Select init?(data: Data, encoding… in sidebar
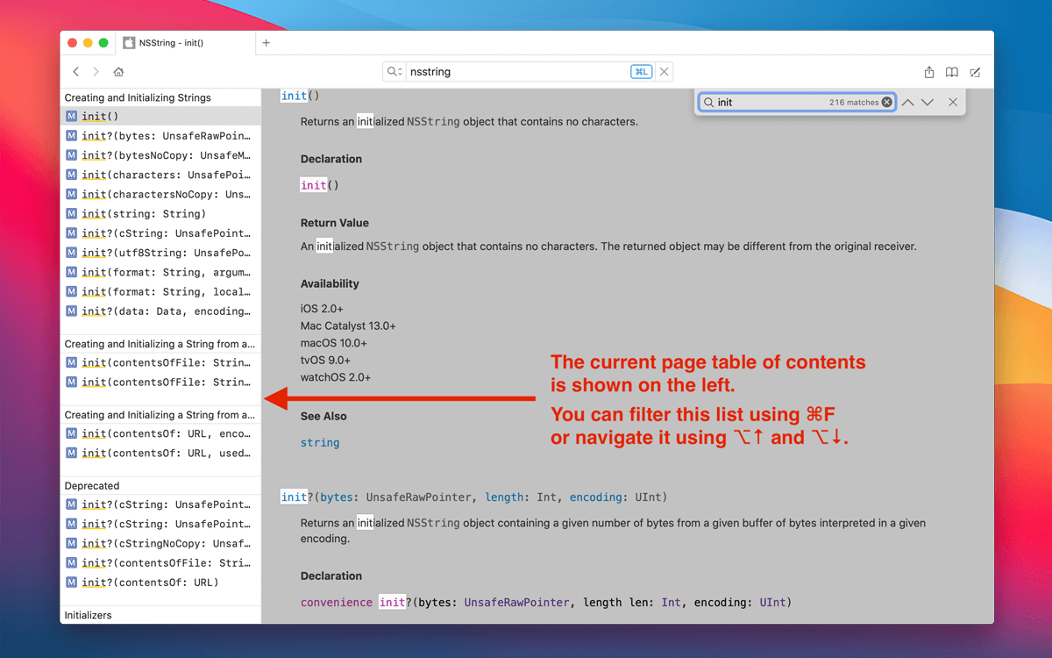Viewport: 1052px width, 658px height. point(160,311)
